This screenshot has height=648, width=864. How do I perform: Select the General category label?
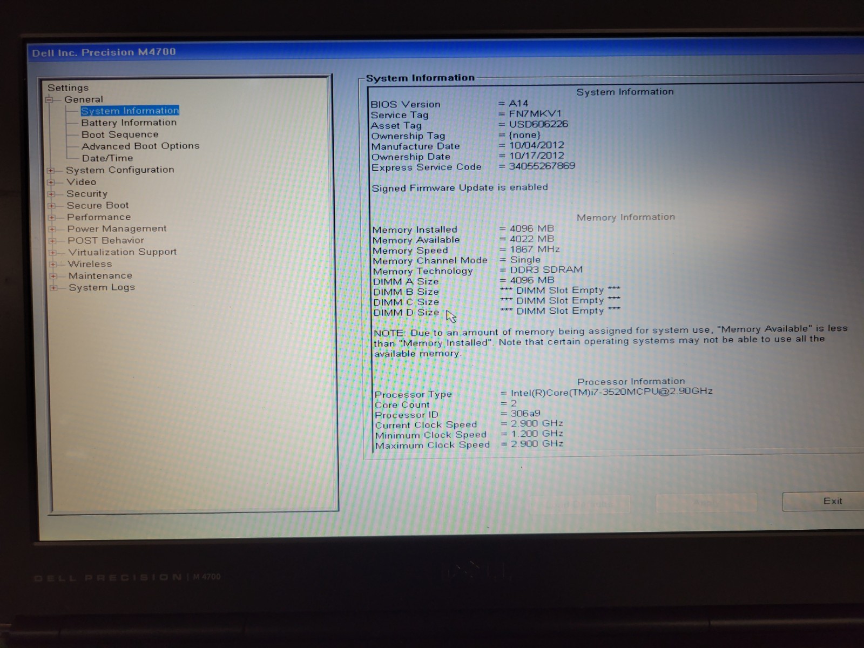[x=84, y=99]
